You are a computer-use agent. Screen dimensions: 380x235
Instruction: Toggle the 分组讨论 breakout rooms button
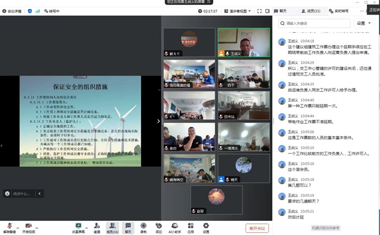159,226
